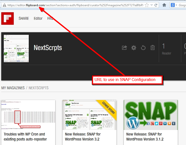Click the Google search engine icon

[x=172, y=5]
